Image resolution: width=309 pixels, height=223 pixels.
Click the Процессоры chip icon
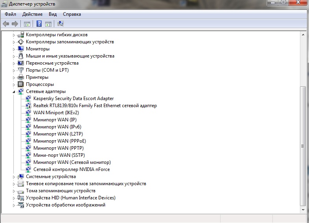click(21, 84)
